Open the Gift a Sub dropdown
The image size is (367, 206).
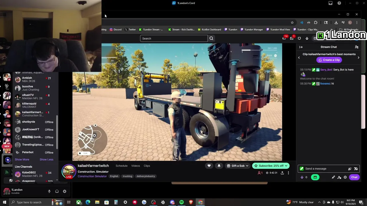tap(238, 166)
